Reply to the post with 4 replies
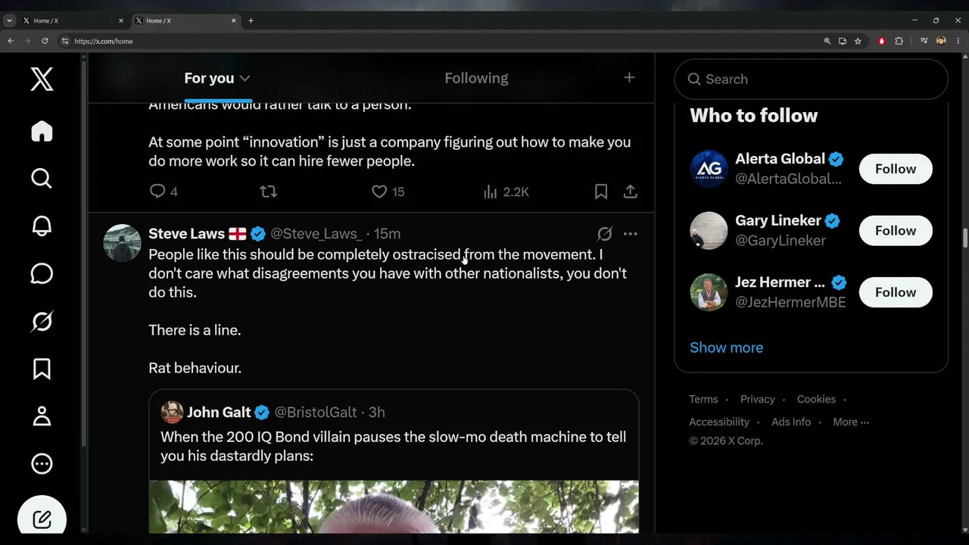The width and height of the screenshot is (969, 545). pos(164,192)
